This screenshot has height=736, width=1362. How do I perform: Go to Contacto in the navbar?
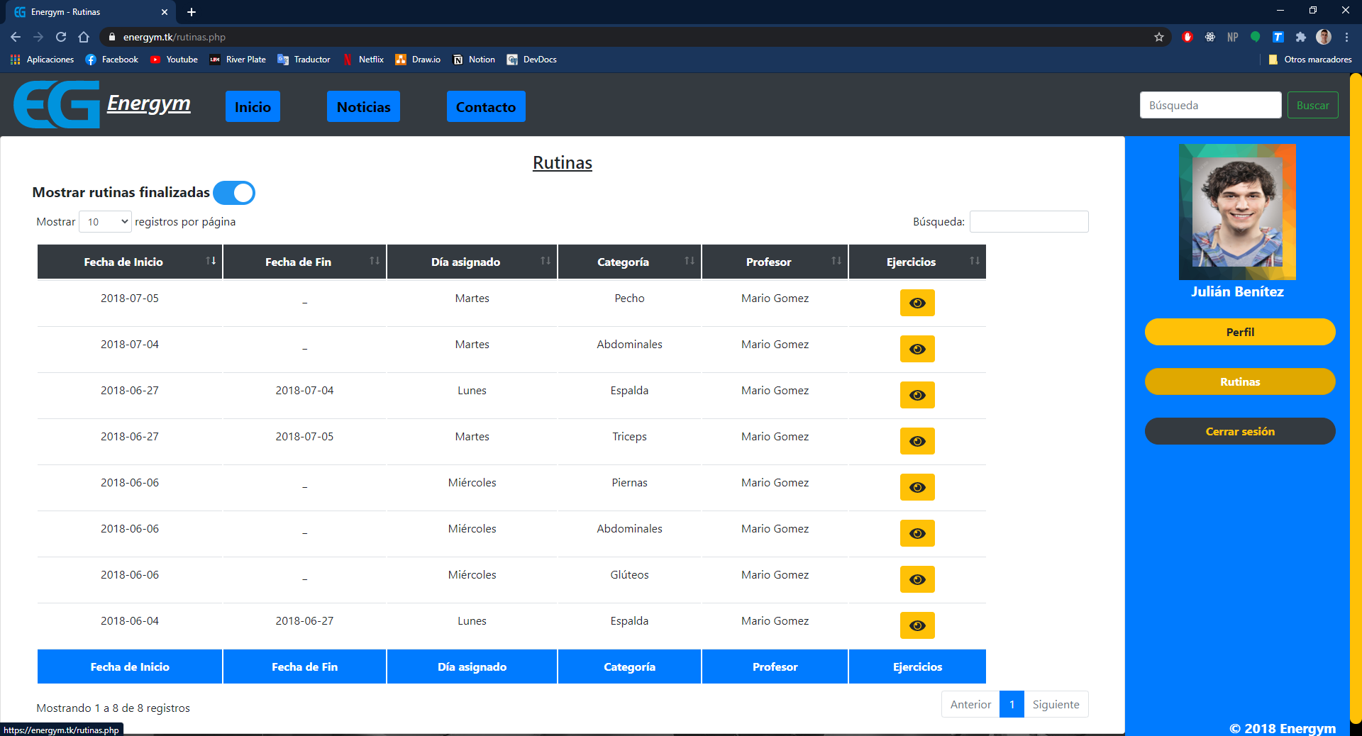486,106
